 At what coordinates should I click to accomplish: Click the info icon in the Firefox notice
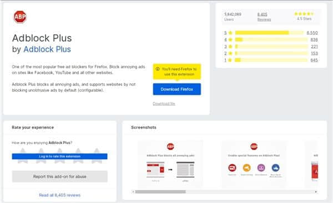tap(158, 69)
